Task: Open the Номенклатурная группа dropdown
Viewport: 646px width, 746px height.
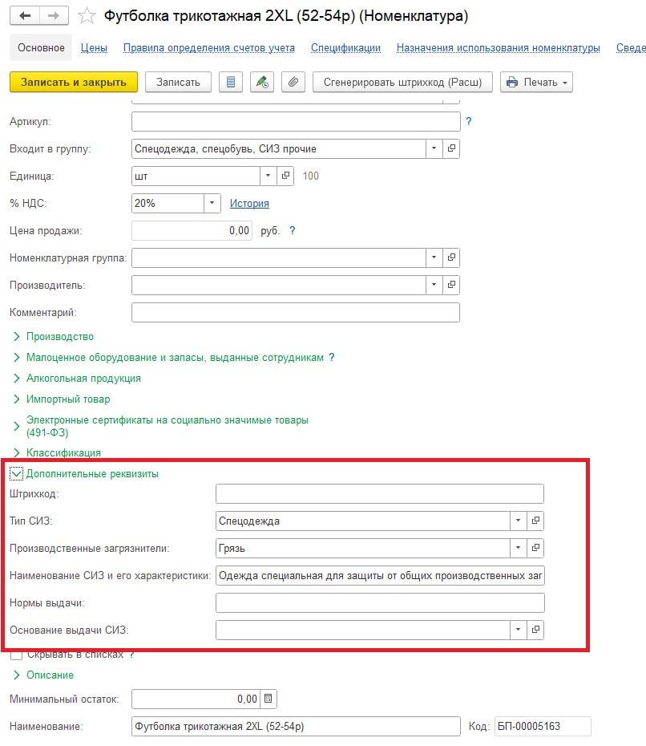Action: coord(434,257)
